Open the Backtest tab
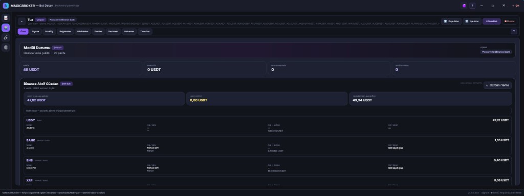This screenshot has height=196, width=524. 113,31
